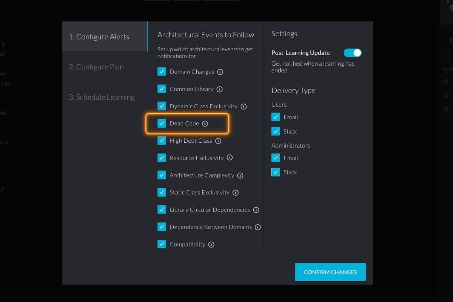Open the Configure Plan step
Image resolution: width=453 pixels, height=302 pixels.
point(96,67)
